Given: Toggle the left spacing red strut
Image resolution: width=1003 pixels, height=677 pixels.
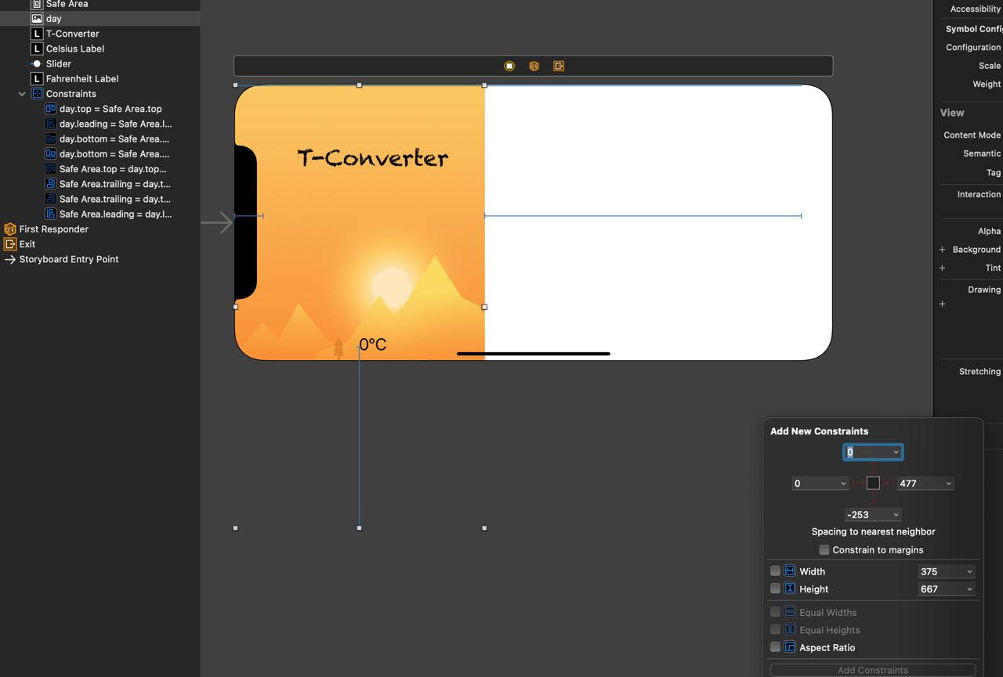Looking at the screenshot, I should [858, 483].
